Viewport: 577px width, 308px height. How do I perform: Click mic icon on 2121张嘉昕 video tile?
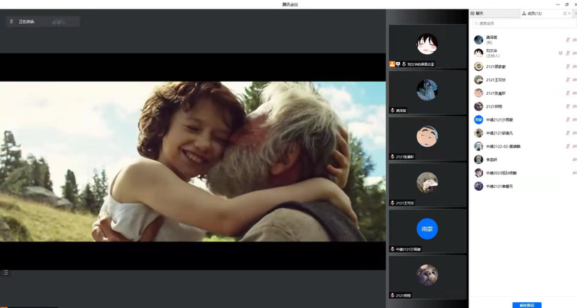393,157
